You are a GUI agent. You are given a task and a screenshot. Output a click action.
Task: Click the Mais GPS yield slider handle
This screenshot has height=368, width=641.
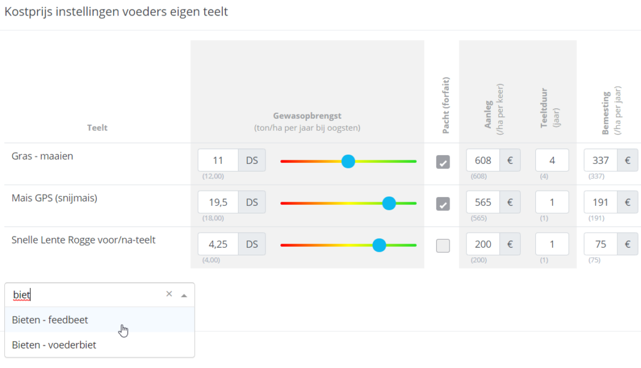pyautogui.click(x=389, y=203)
